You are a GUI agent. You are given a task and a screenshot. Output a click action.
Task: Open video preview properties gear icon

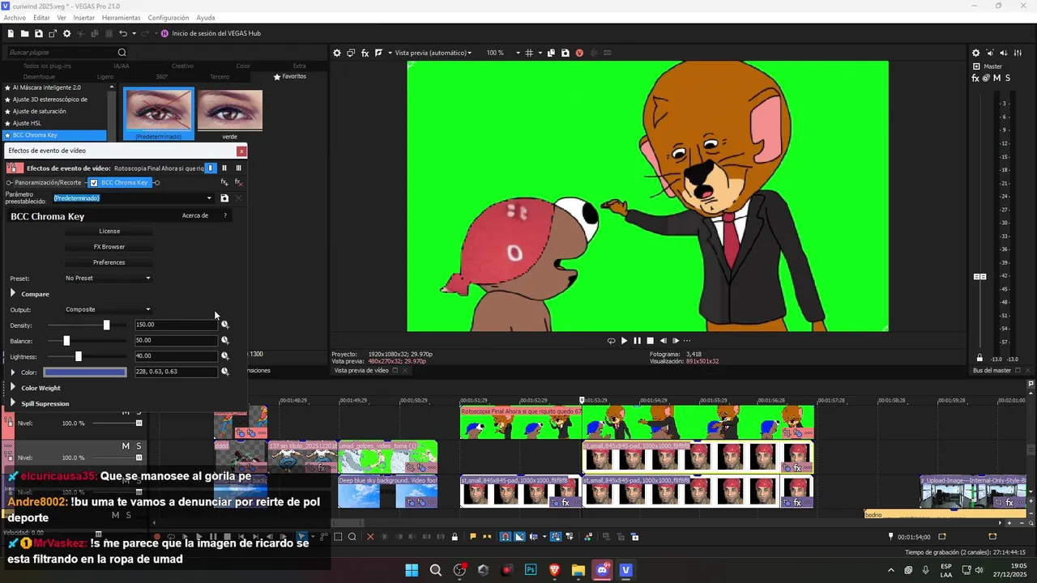click(x=337, y=53)
